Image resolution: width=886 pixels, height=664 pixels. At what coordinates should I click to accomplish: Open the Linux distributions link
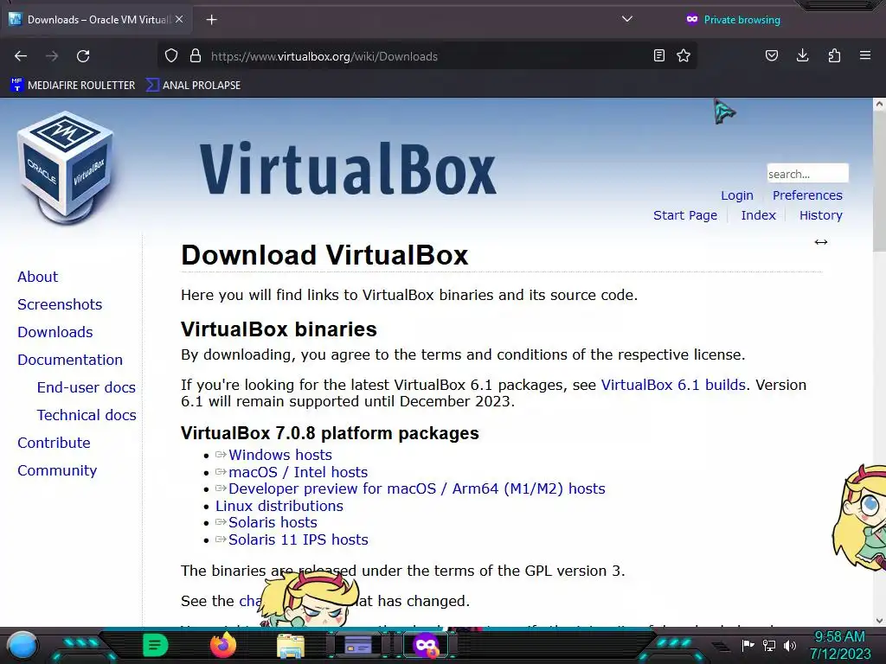279,506
